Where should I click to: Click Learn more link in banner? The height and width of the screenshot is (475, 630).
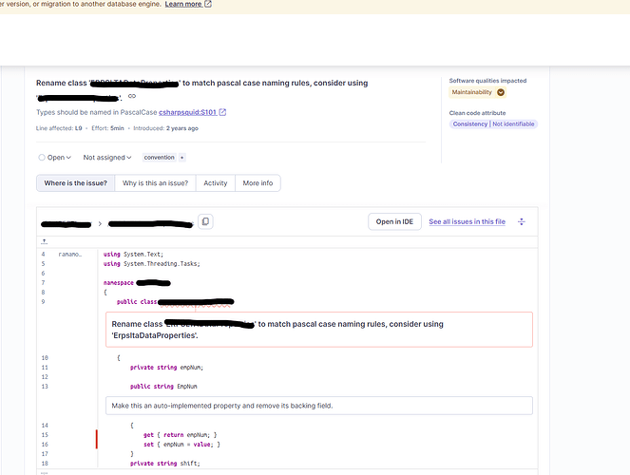pyautogui.click(x=183, y=4)
